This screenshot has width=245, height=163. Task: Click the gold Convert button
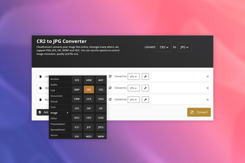[x=199, y=112]
